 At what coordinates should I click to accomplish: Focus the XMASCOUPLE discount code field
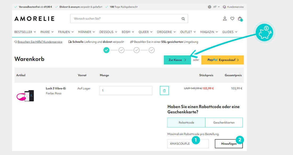188,144
